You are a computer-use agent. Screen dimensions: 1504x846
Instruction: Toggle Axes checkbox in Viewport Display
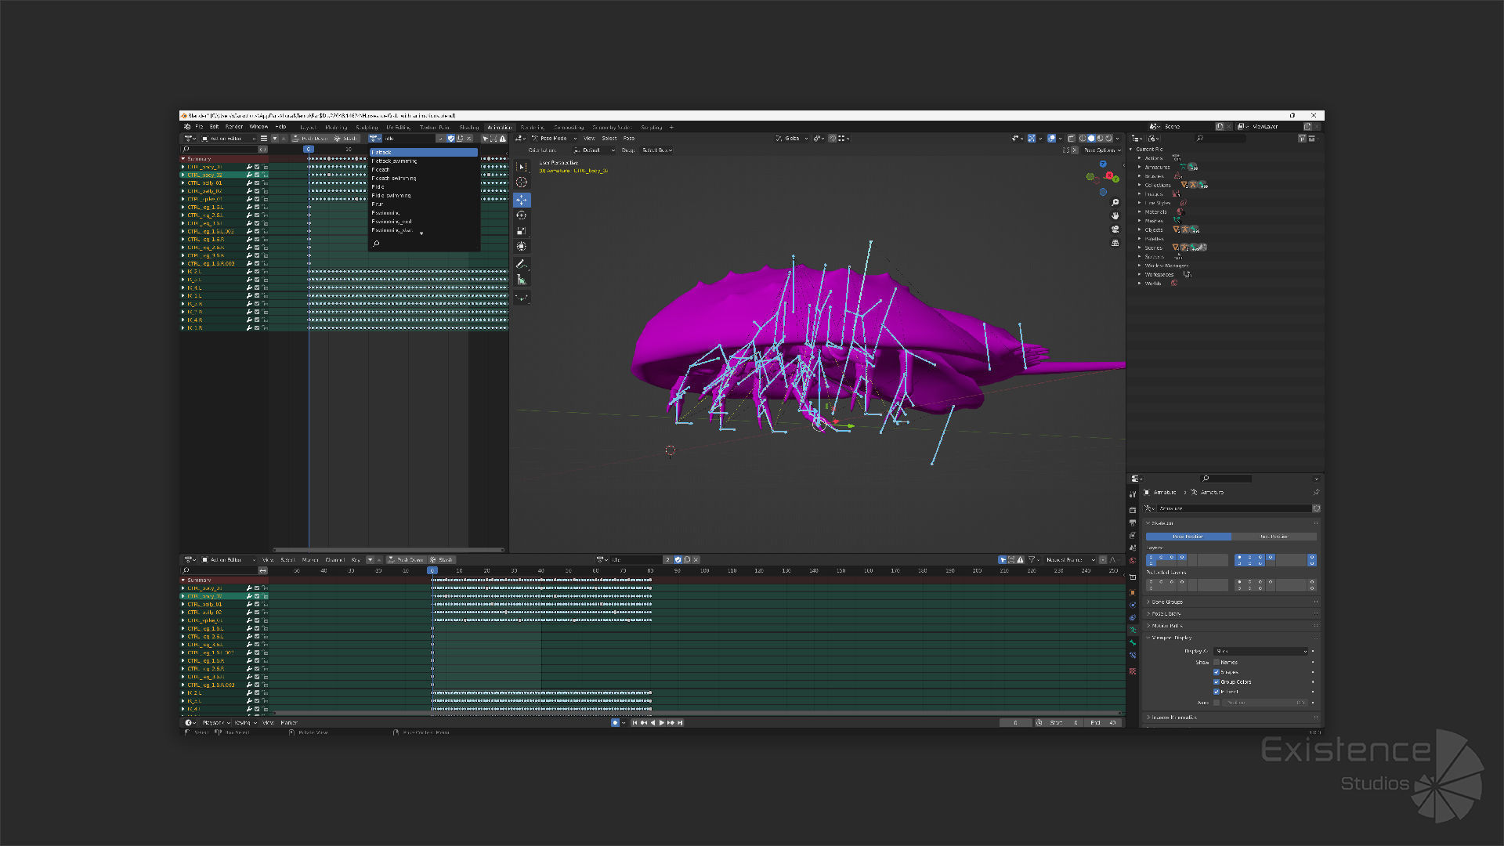[x=1217, y=703]
